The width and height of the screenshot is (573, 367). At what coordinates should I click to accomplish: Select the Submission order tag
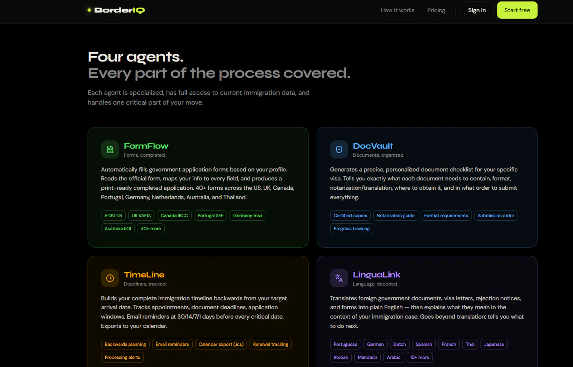point(496,216)
